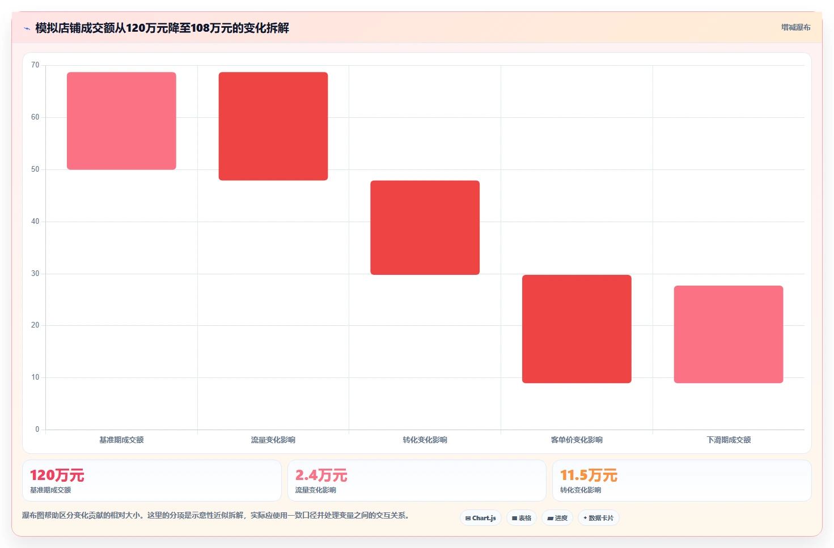Select the 进度 chip
The width and height of the screenshot is (834, 548).
coord(557,518)
